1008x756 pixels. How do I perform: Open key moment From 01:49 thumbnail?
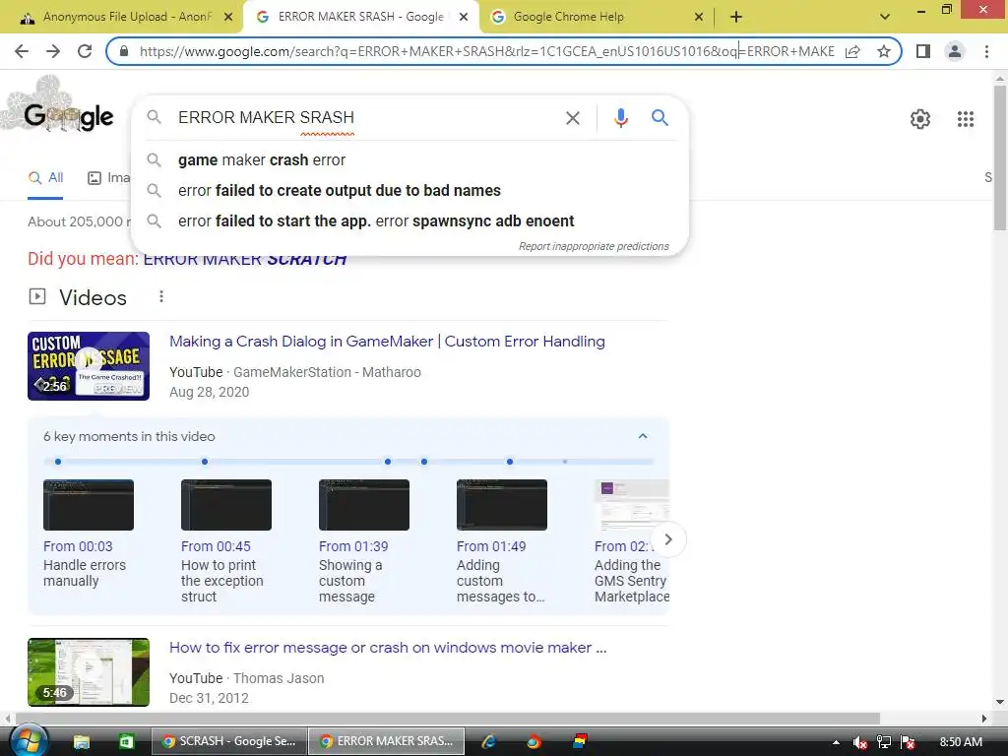tap(501, 505)
